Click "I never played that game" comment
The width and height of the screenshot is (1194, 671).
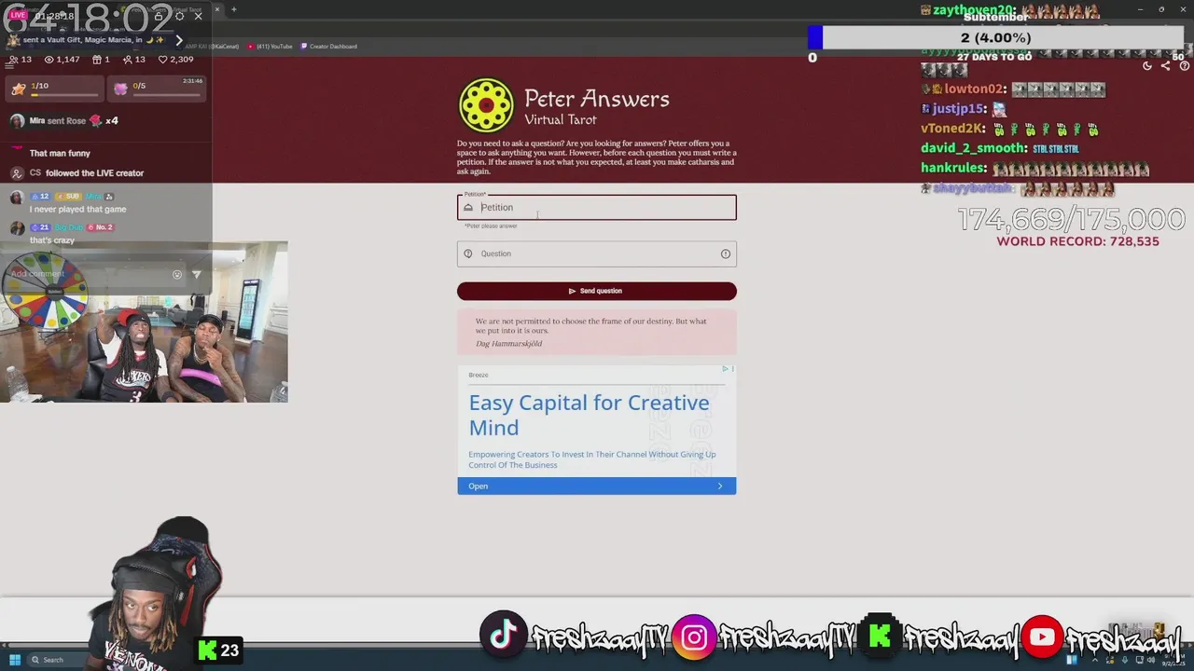(x=77, y=209)
